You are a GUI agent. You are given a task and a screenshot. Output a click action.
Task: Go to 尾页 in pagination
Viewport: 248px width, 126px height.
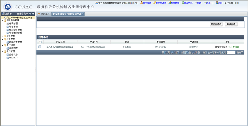pyautogui.click(x=223, y=53)
